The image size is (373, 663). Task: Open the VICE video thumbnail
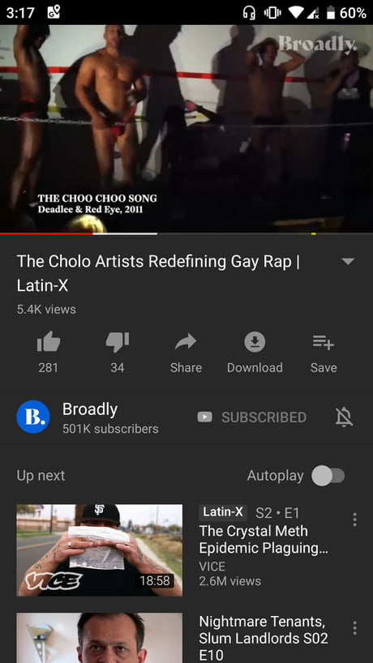point(100,550)
